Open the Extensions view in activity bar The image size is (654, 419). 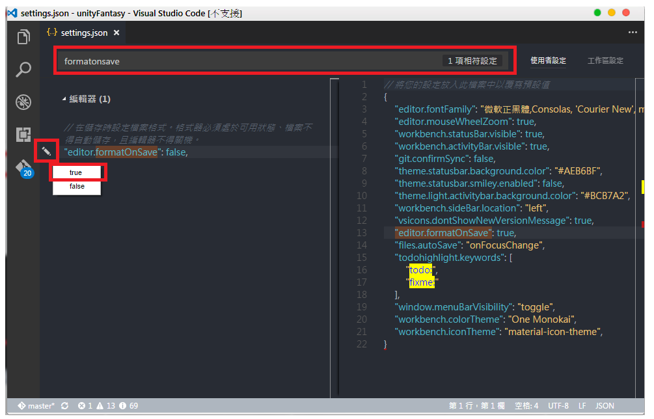pos(23,135)
